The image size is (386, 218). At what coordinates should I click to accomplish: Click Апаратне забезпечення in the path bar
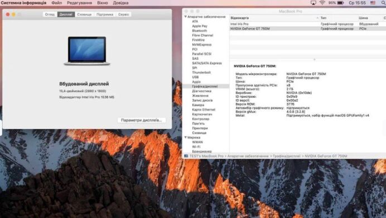tap(248, 156)
